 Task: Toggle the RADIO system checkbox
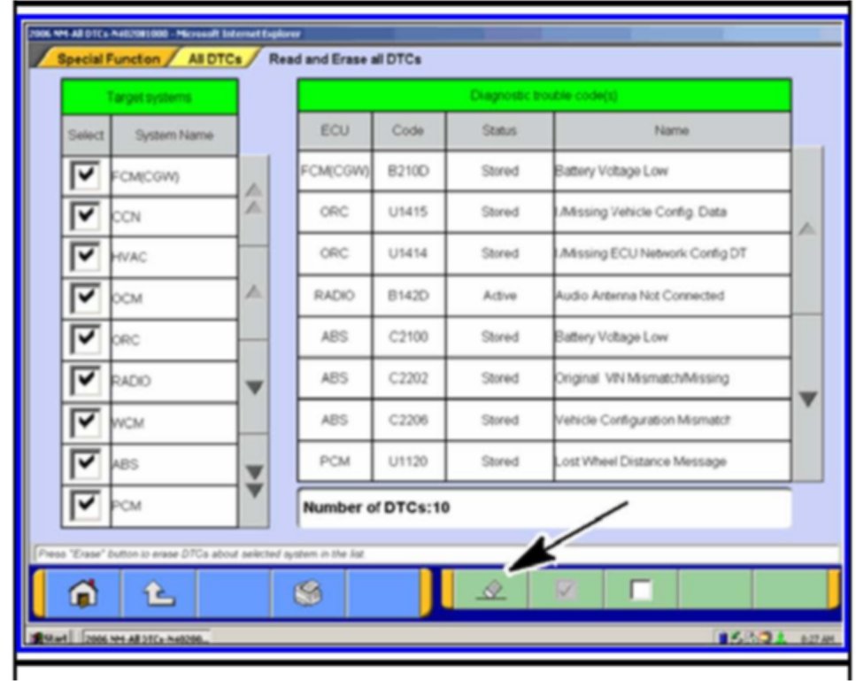(86, 381)
